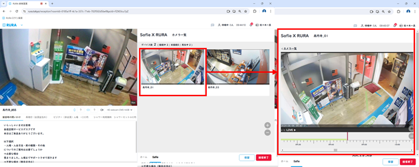Screen dimensions: 419x167
Task: Open a new browser tab with plus button
Action: 52,3
